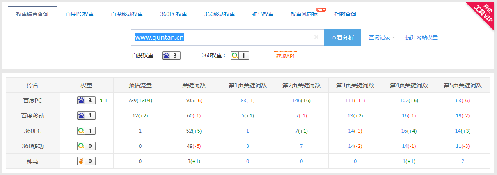Viewport: 497px width, 175px height.
Task: Click the 360PC row weight badge 1
Action: (x=87, y=131)
